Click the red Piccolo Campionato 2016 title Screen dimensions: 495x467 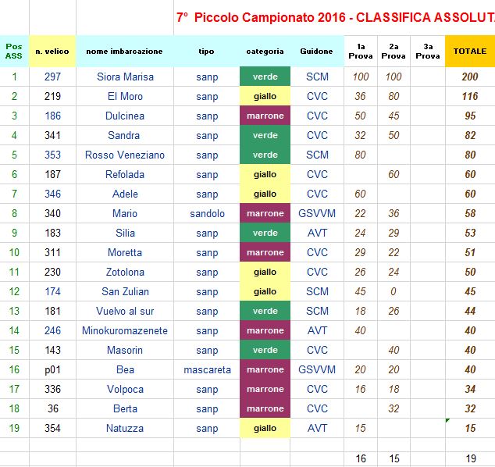[335, 17]
